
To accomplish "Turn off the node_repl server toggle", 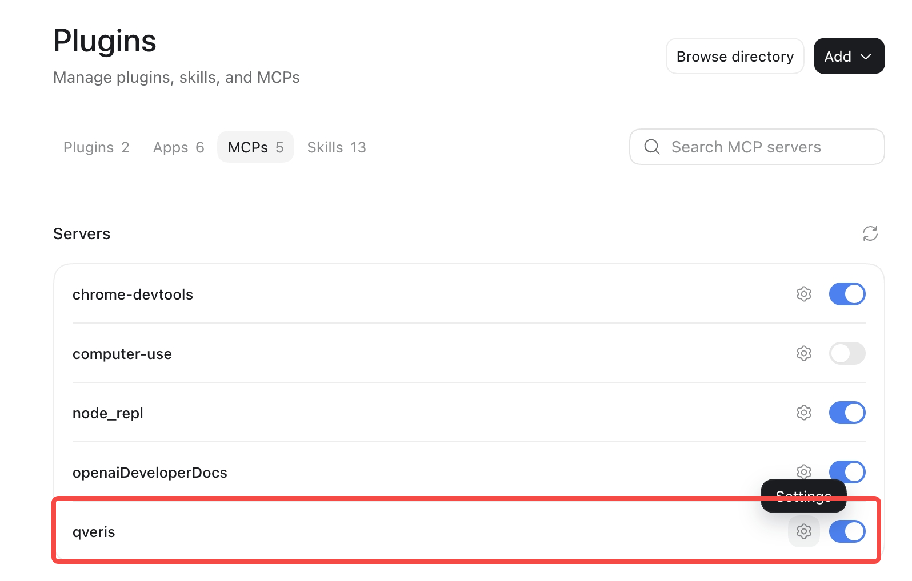I will [847, 413].
